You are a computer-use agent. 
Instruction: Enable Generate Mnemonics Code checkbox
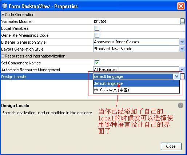[97, 35]
